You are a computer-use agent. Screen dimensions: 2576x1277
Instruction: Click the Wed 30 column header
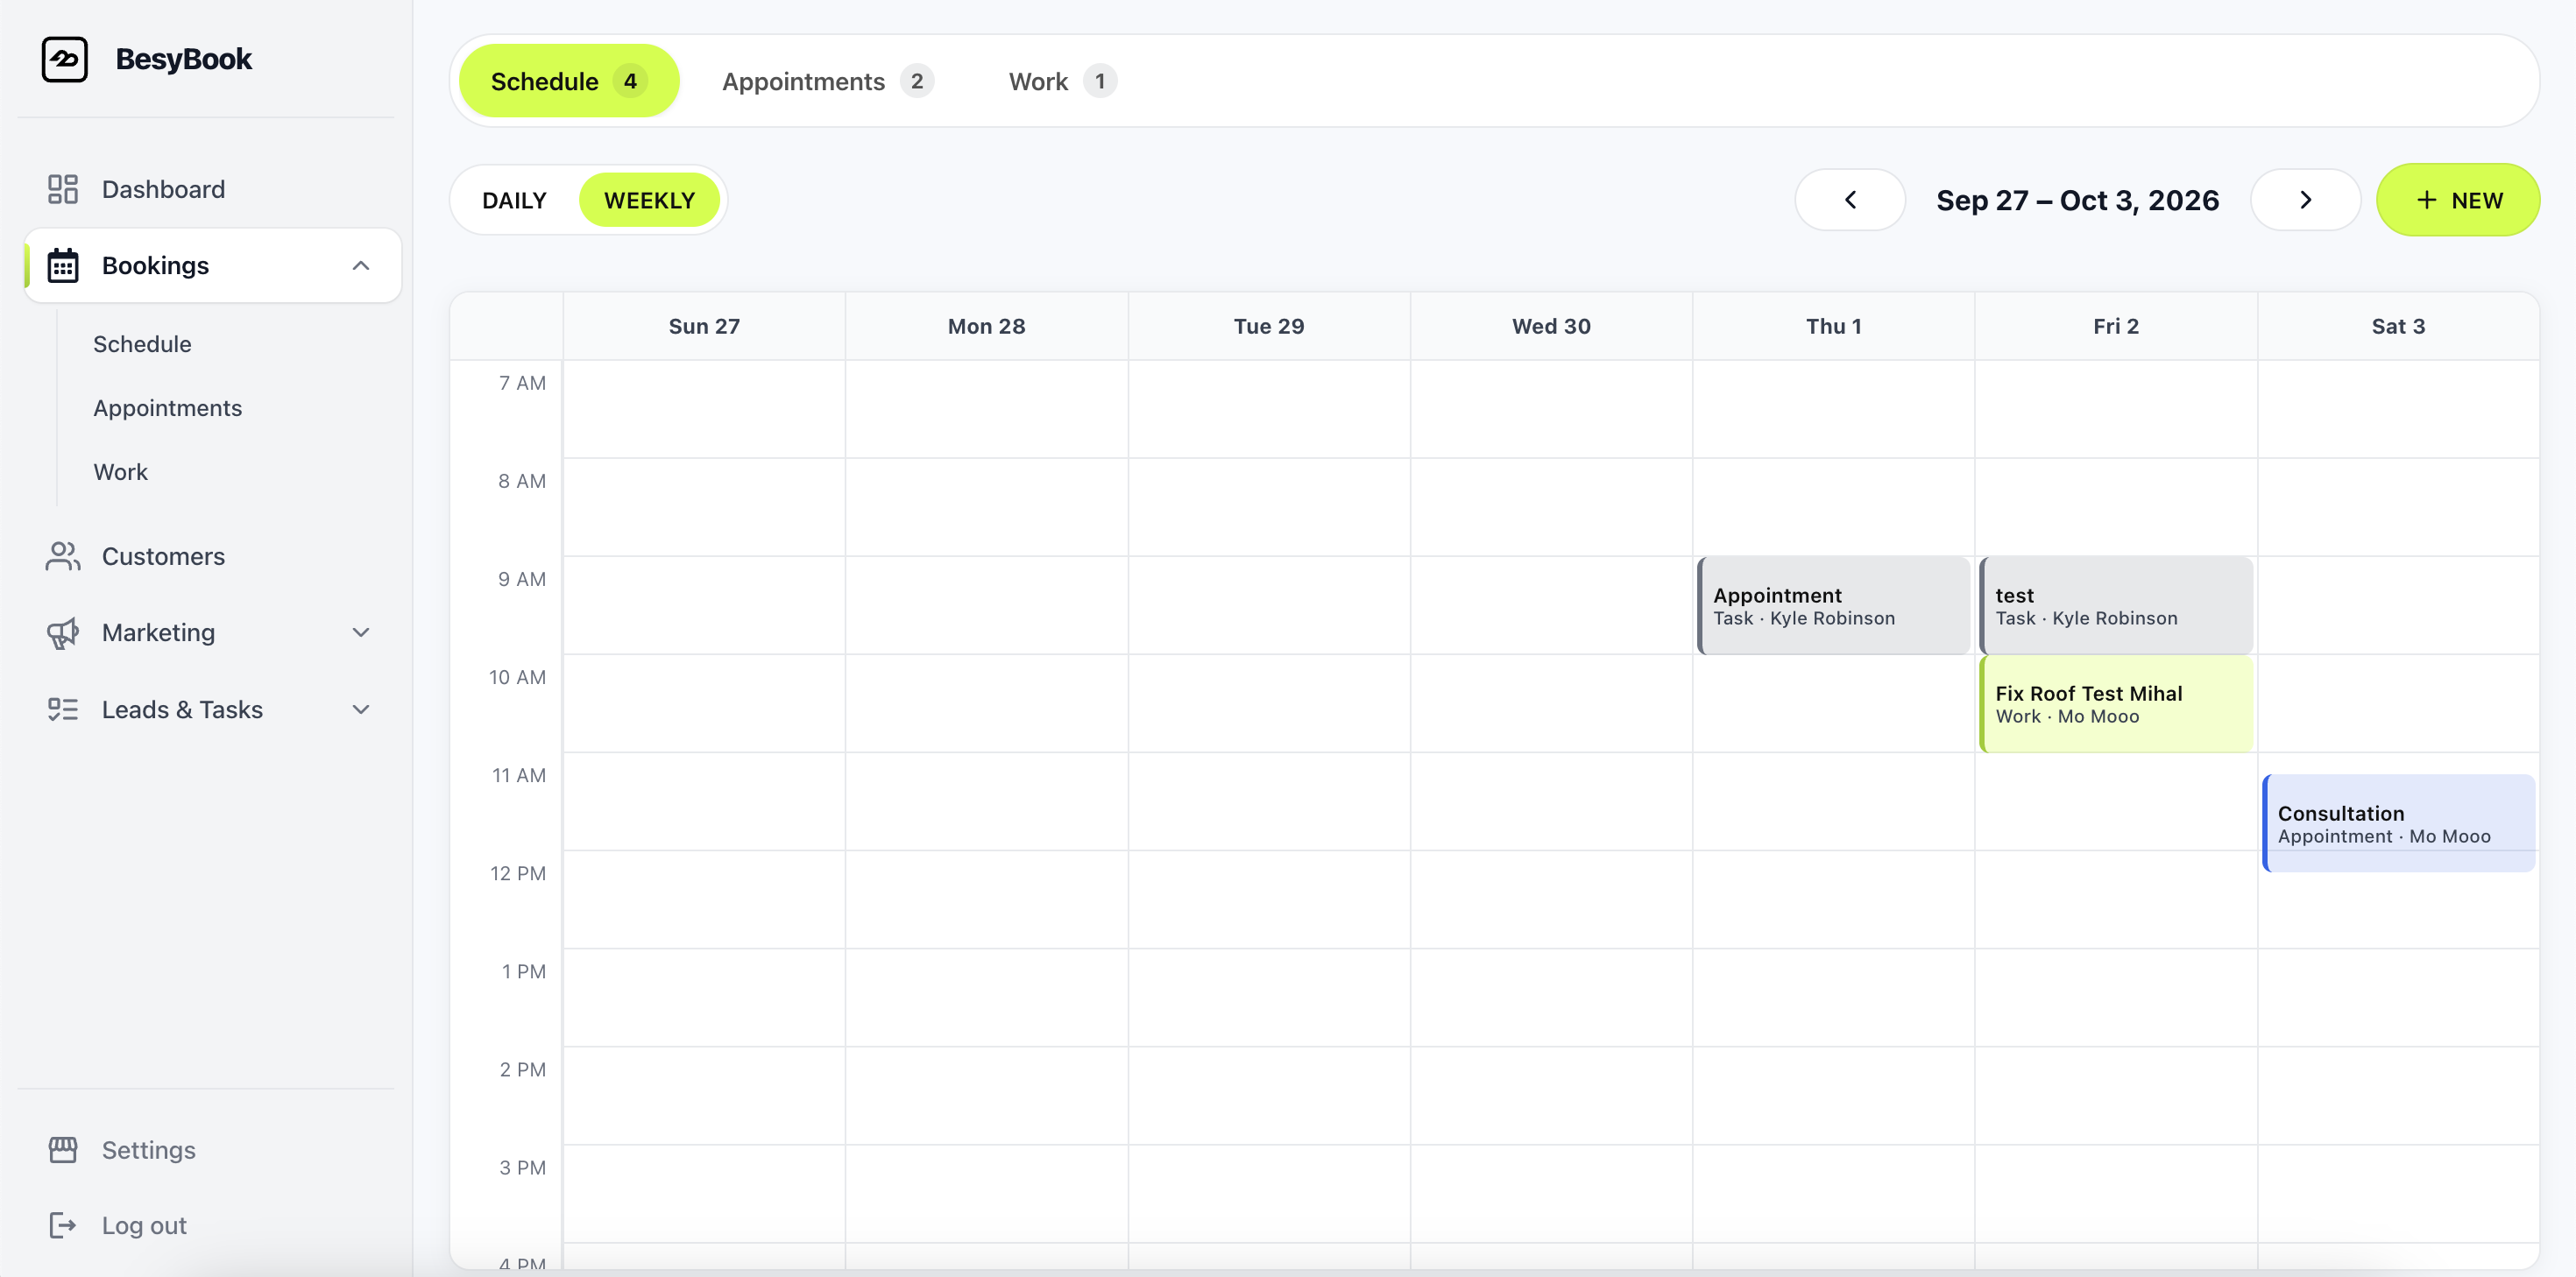pos(1551,326)
